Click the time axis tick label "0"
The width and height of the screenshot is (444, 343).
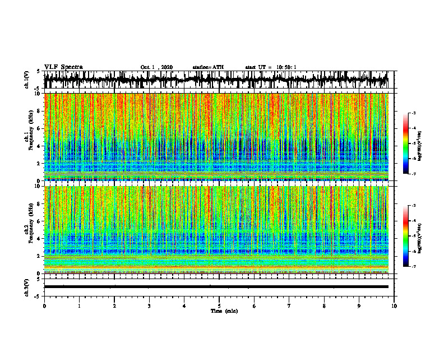coord(44,306)
